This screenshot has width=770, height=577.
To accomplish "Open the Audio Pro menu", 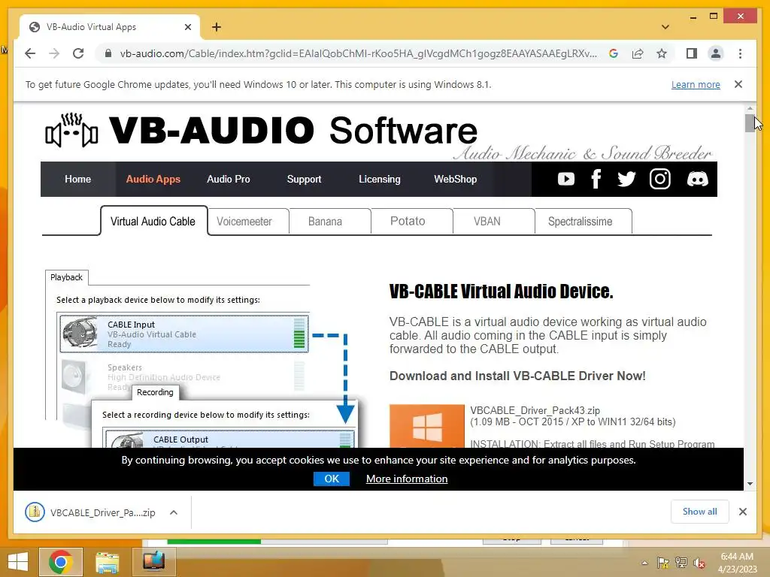I will point(229,179).
